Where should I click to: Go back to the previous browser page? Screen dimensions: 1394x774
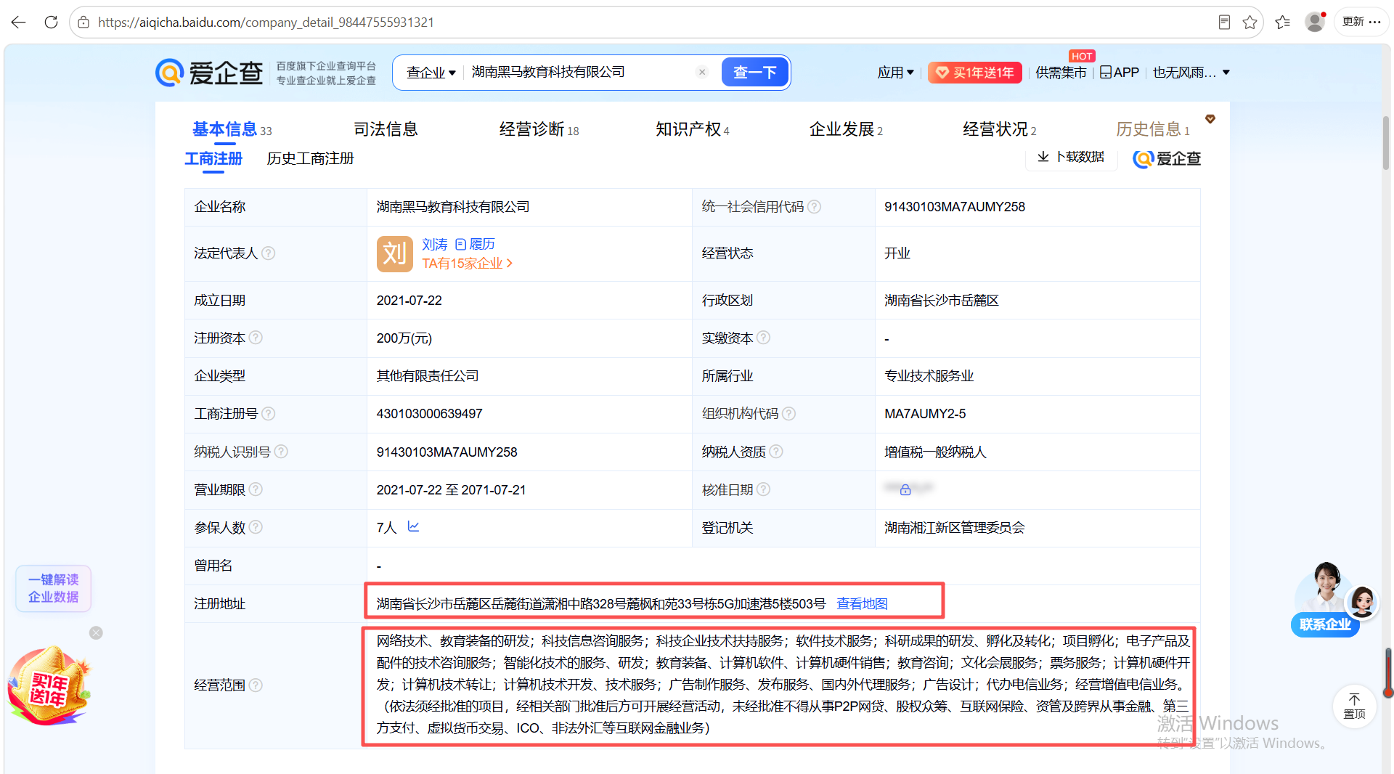click(19, 22)
